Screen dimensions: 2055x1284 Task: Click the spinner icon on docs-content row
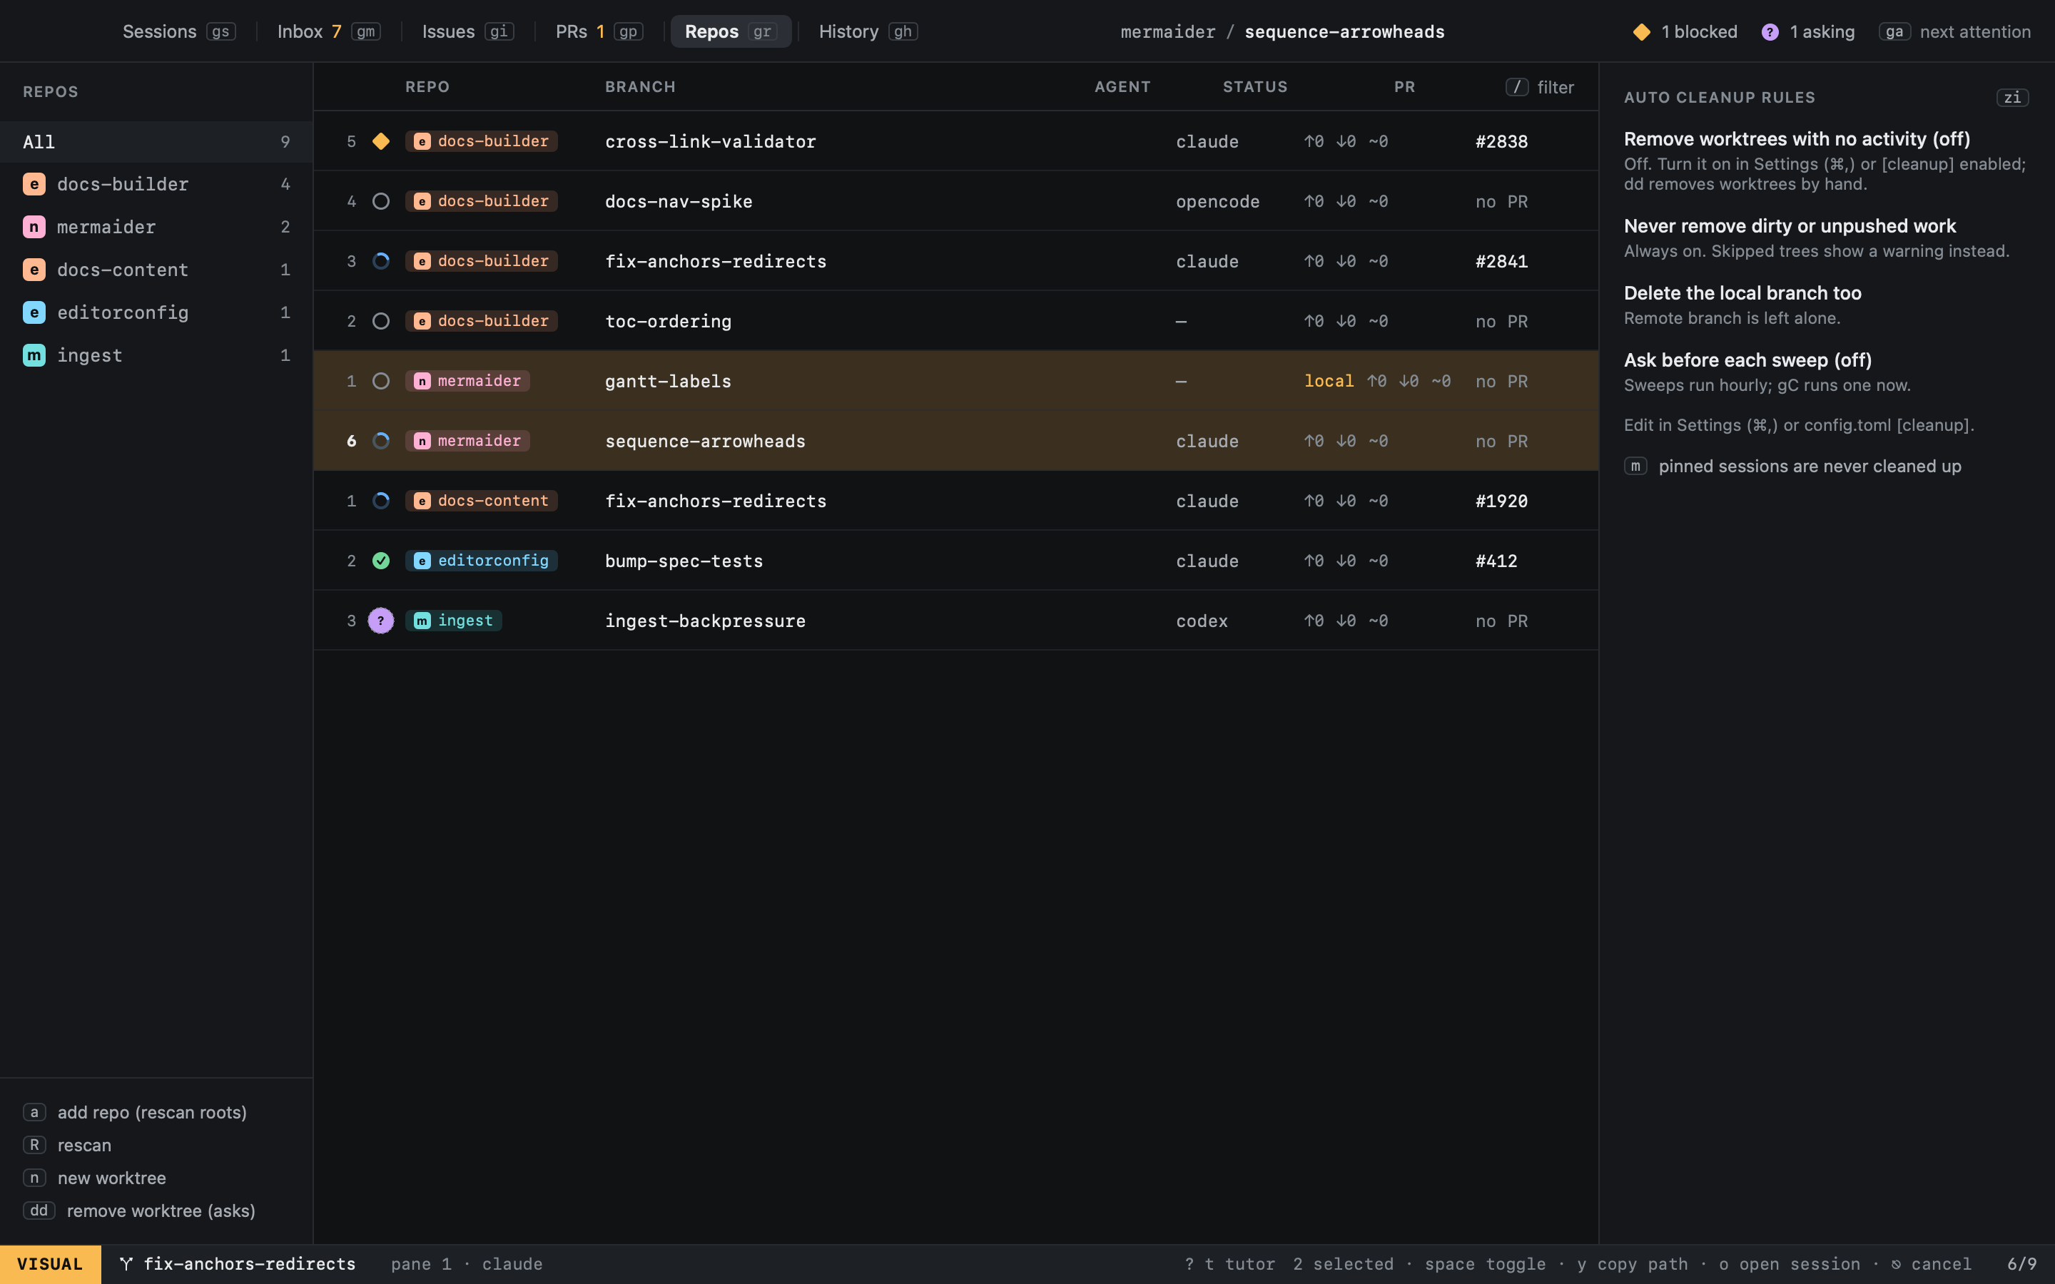coord(380,501)
